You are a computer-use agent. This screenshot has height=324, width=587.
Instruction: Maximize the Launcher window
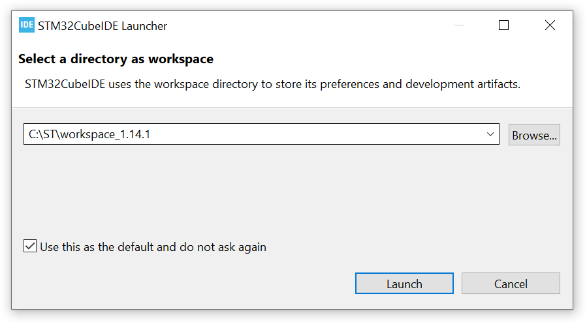[x=503, y=25]
